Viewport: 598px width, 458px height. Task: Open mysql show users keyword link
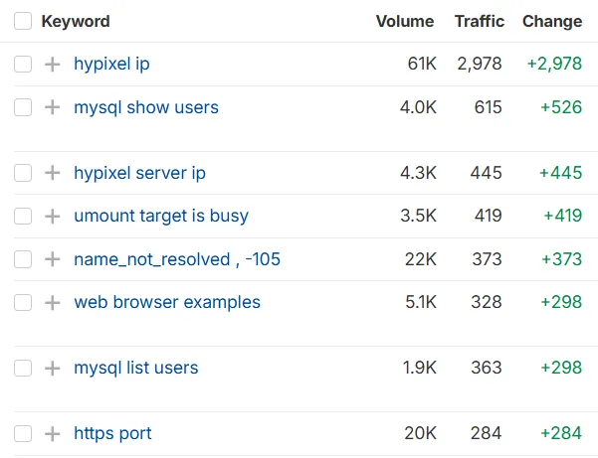coord(146,107)
